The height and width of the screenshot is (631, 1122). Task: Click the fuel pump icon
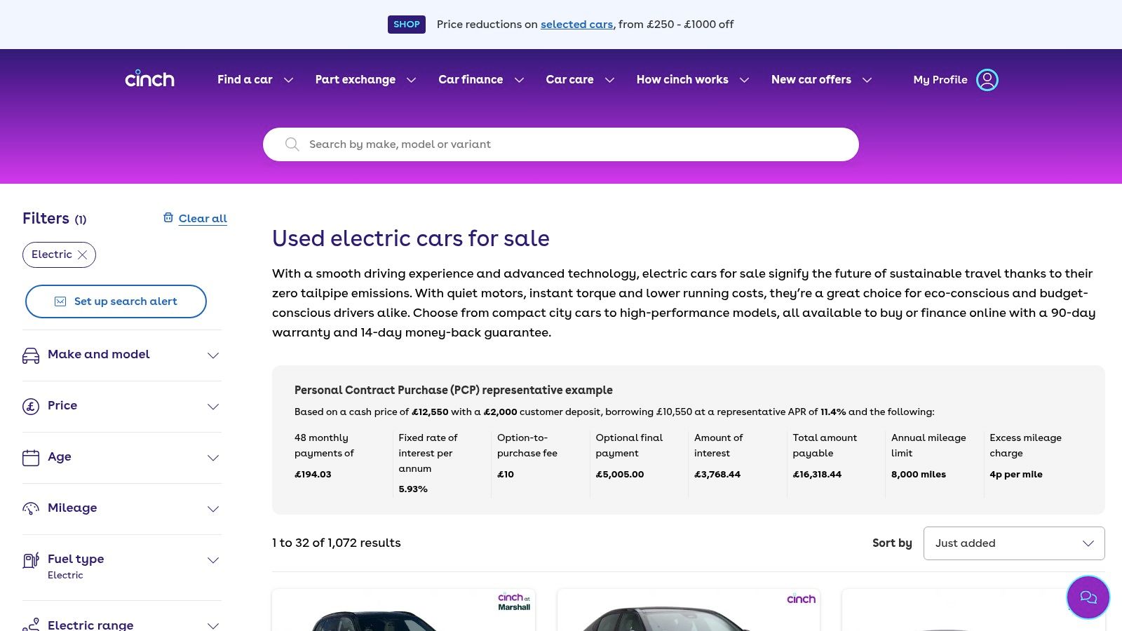[x=31, y=560]
